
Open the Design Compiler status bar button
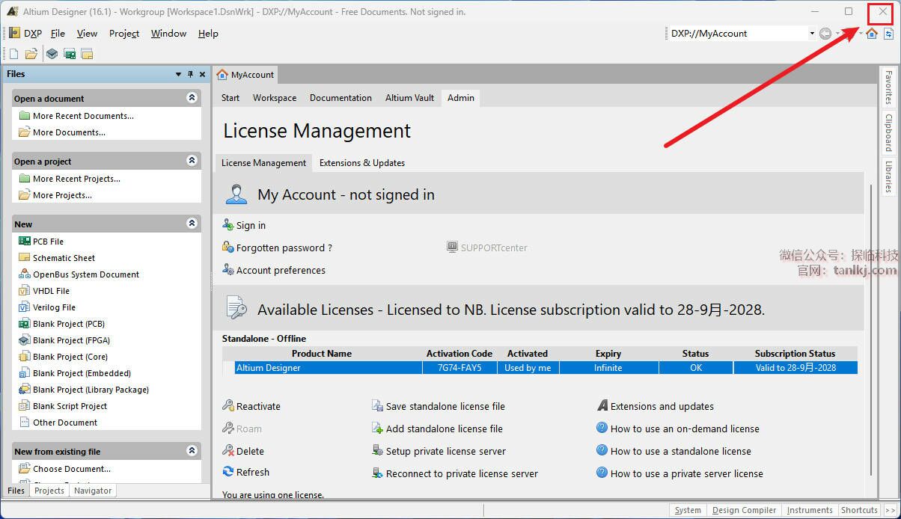pyautogui.click(x=744, y=510)
